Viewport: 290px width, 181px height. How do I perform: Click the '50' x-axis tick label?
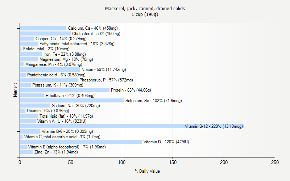[71, 162]
